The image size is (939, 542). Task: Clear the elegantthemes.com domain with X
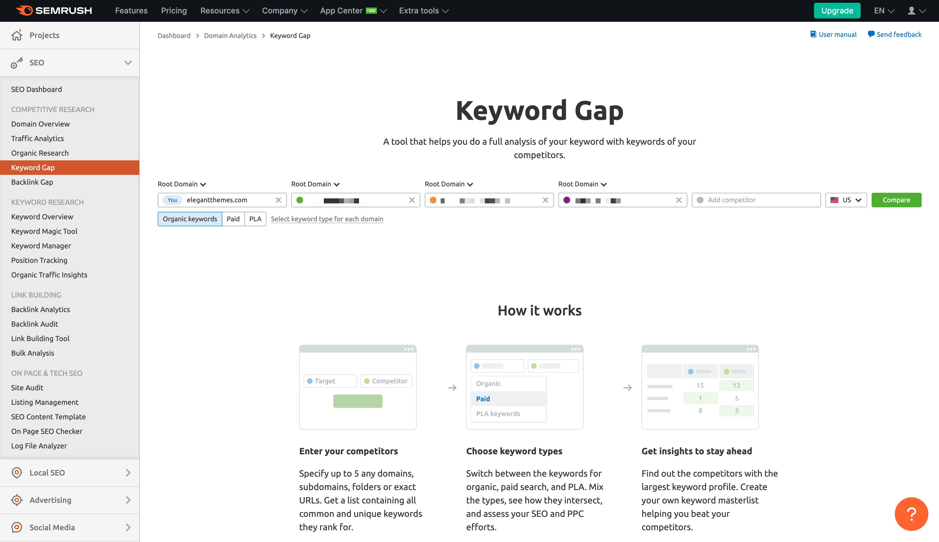[x=278, y=200]
